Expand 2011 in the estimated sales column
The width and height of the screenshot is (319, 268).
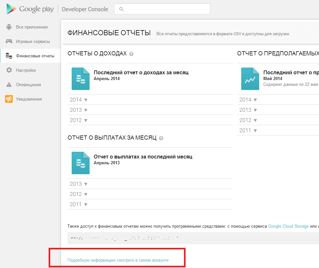247,130
